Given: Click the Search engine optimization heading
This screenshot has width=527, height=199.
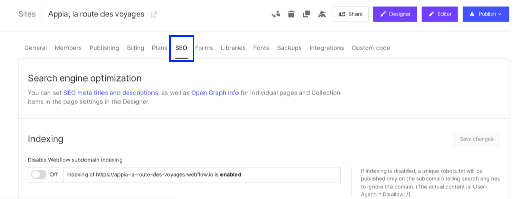Looking at the screenshot, I should pyautogui.click(x=84, y=78).
